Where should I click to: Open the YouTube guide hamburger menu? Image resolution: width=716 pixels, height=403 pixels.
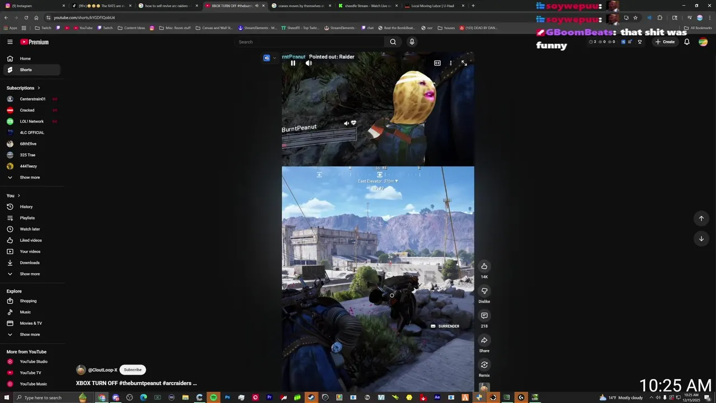pyautogui.click(x=10, y=42)
